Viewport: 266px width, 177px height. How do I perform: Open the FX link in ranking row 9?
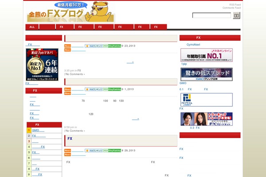pos(37,175)
